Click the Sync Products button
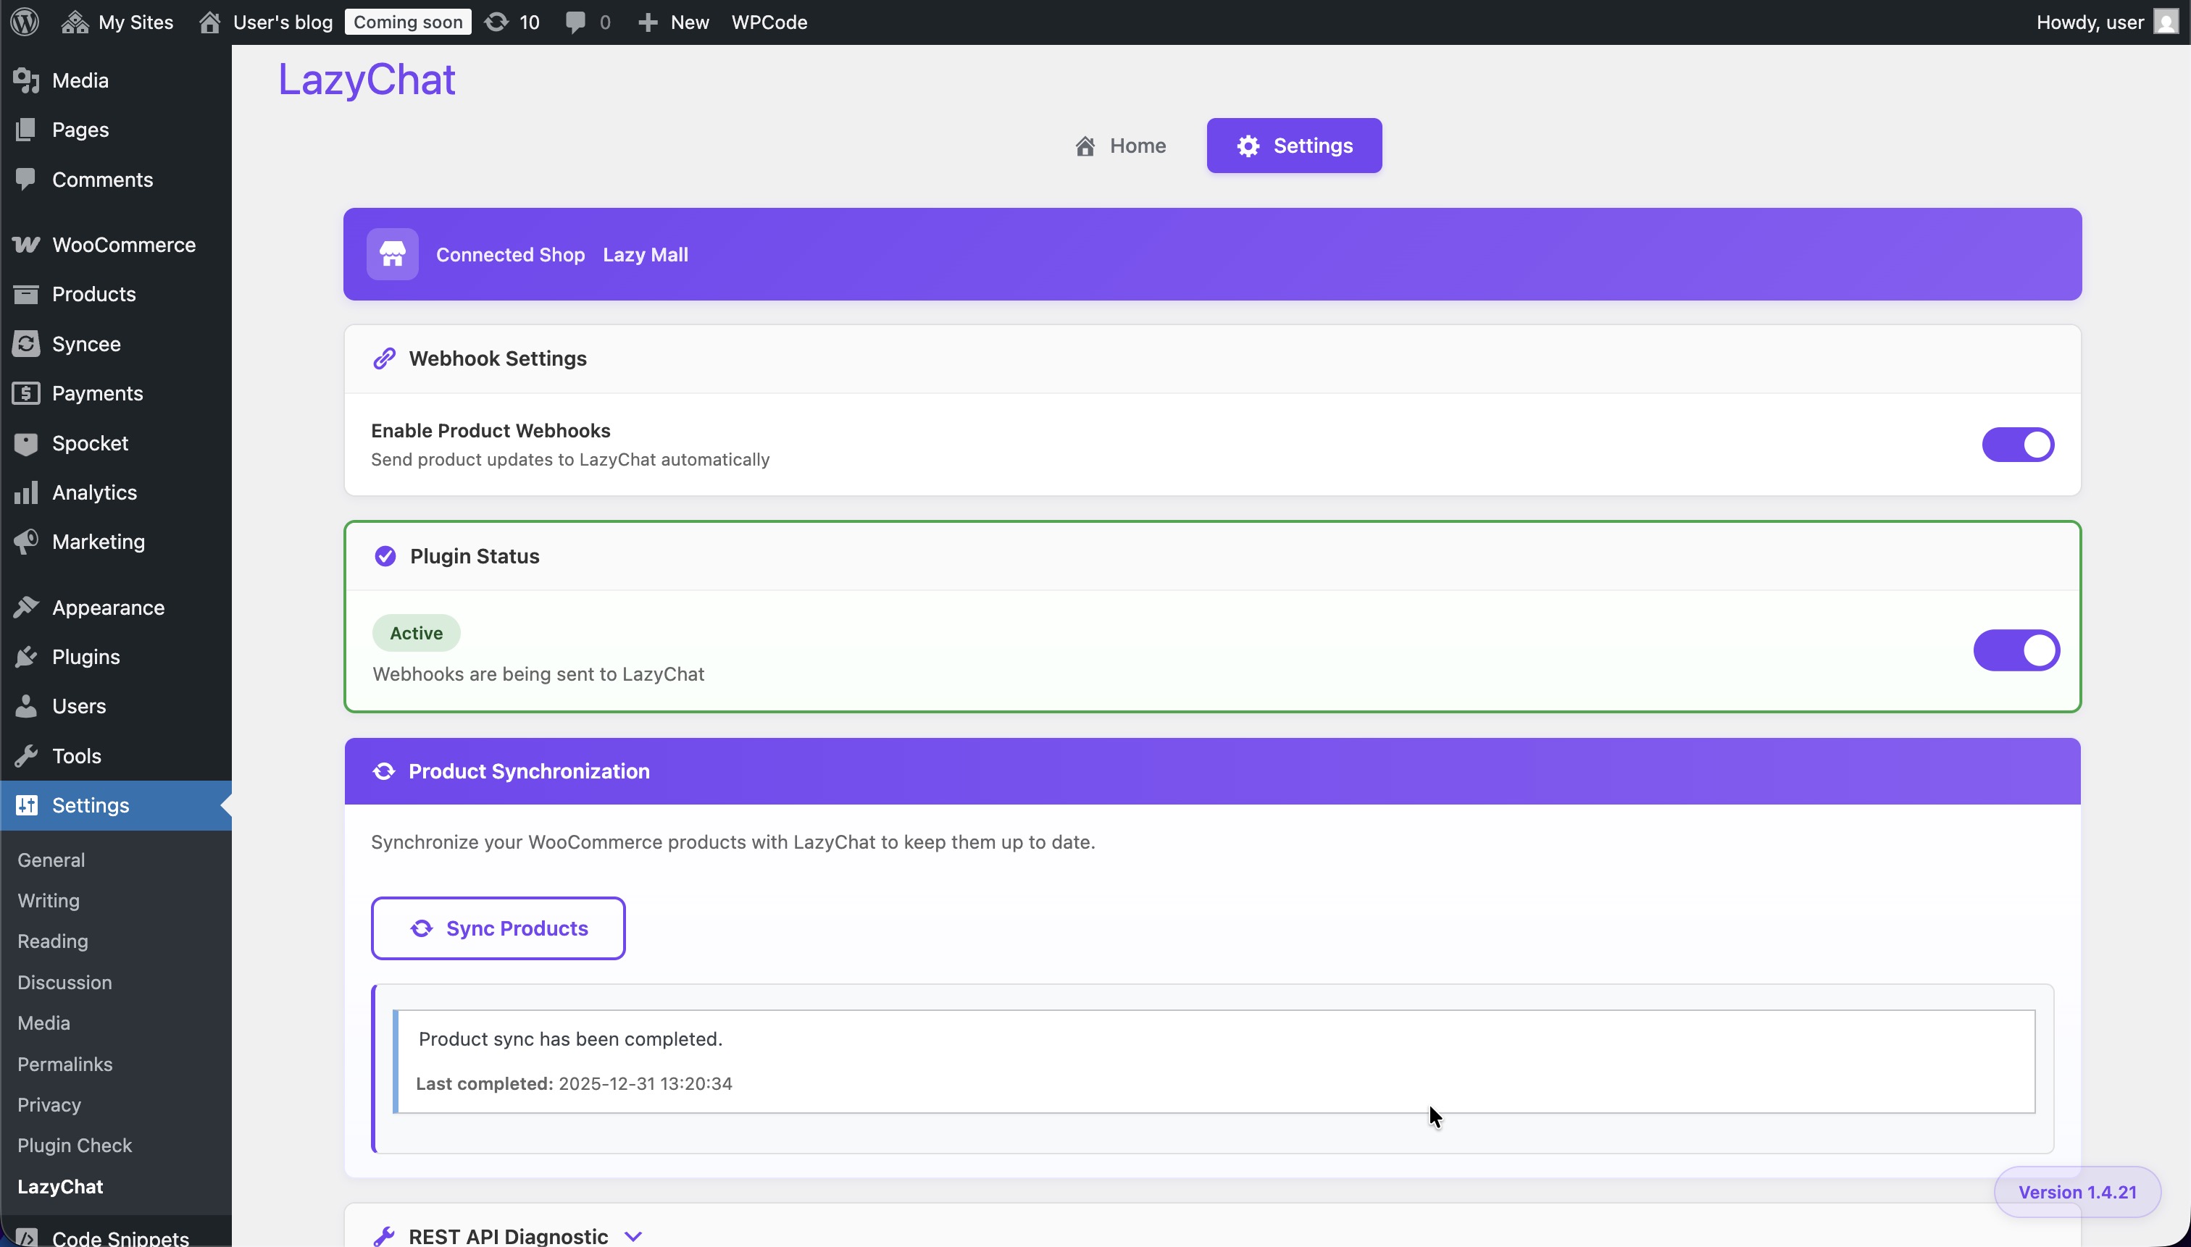Viewport: 2191px width, 1247px height. 498,928
